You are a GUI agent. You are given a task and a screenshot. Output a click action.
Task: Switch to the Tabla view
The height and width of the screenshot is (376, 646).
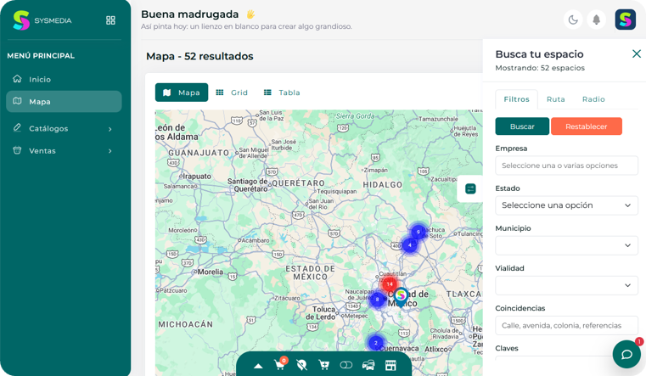click(282, 93)
